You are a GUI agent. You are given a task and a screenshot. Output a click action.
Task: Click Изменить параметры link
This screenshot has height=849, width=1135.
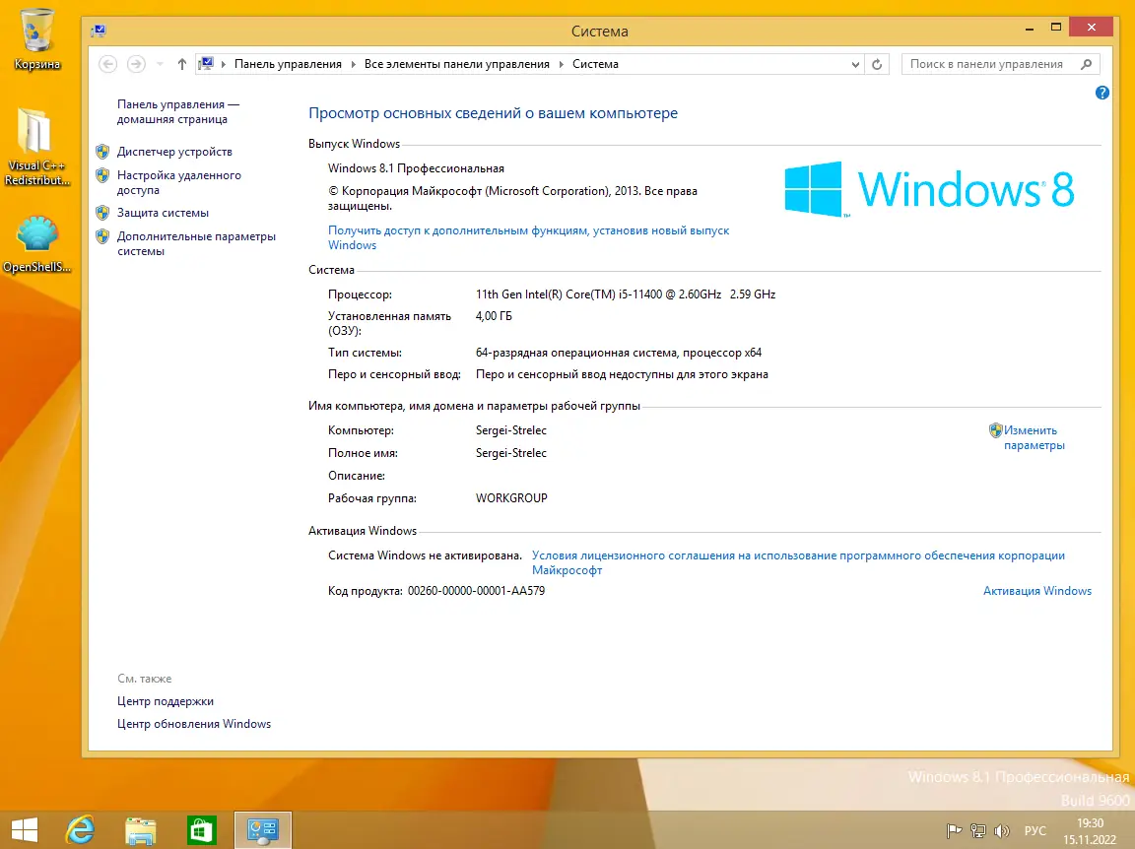(x=1034, y=438)
